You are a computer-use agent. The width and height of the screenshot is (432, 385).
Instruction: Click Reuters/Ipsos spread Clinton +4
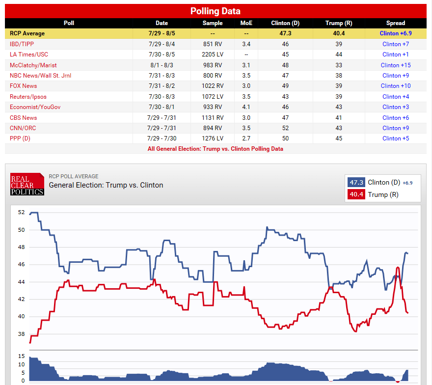[396, 97]
